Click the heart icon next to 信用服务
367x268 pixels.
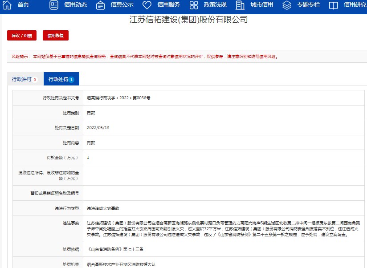pyautogui.click(x=147, y=5)
